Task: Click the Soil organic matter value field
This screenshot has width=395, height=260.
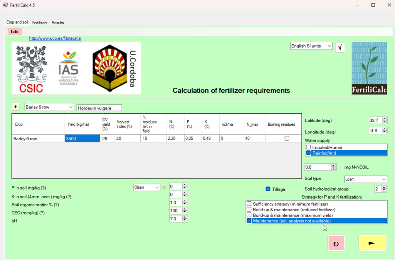Action: point(176,203)
